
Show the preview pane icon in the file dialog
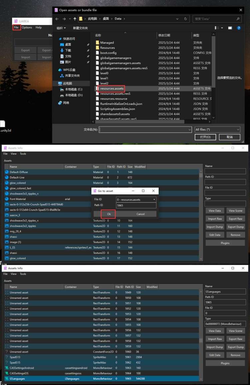pyautogui.click(x=230, y=28)
